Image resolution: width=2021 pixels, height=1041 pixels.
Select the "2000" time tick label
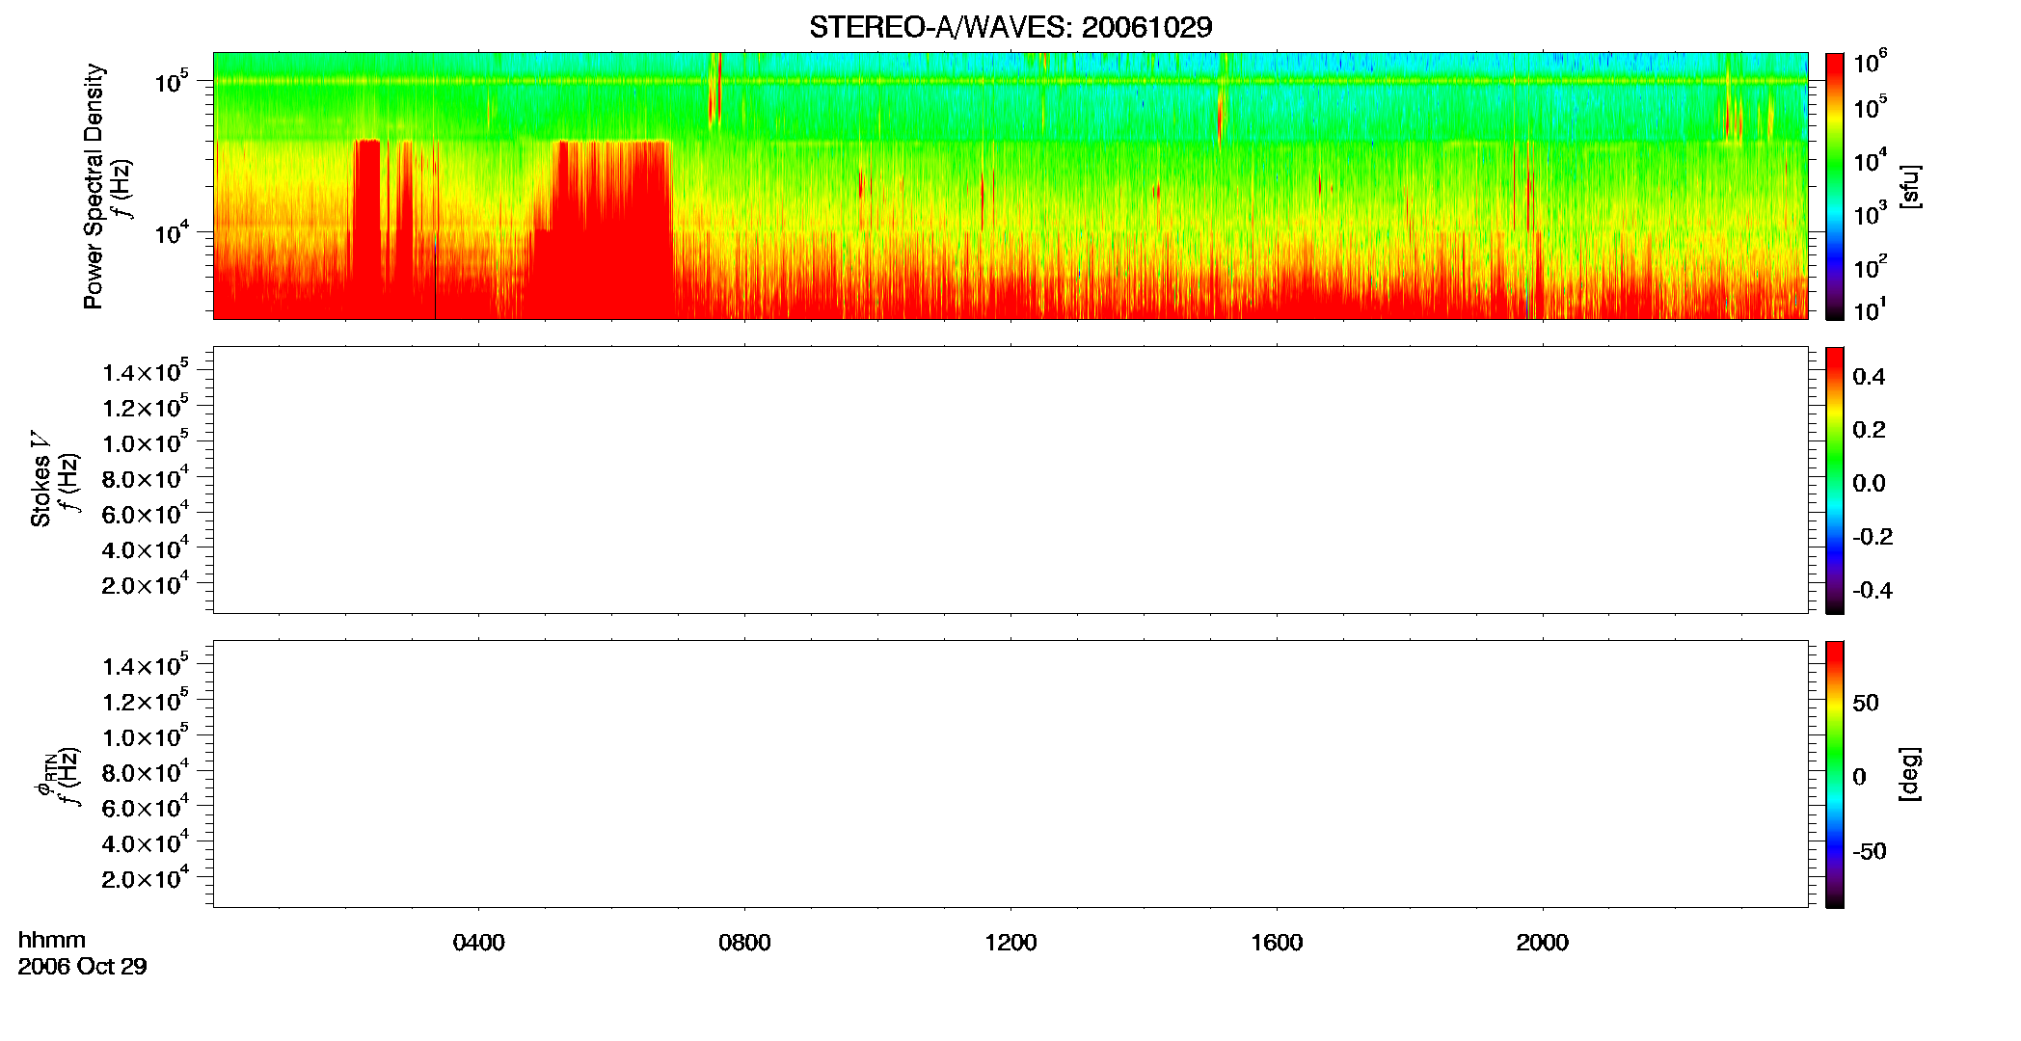[1543, 943]
